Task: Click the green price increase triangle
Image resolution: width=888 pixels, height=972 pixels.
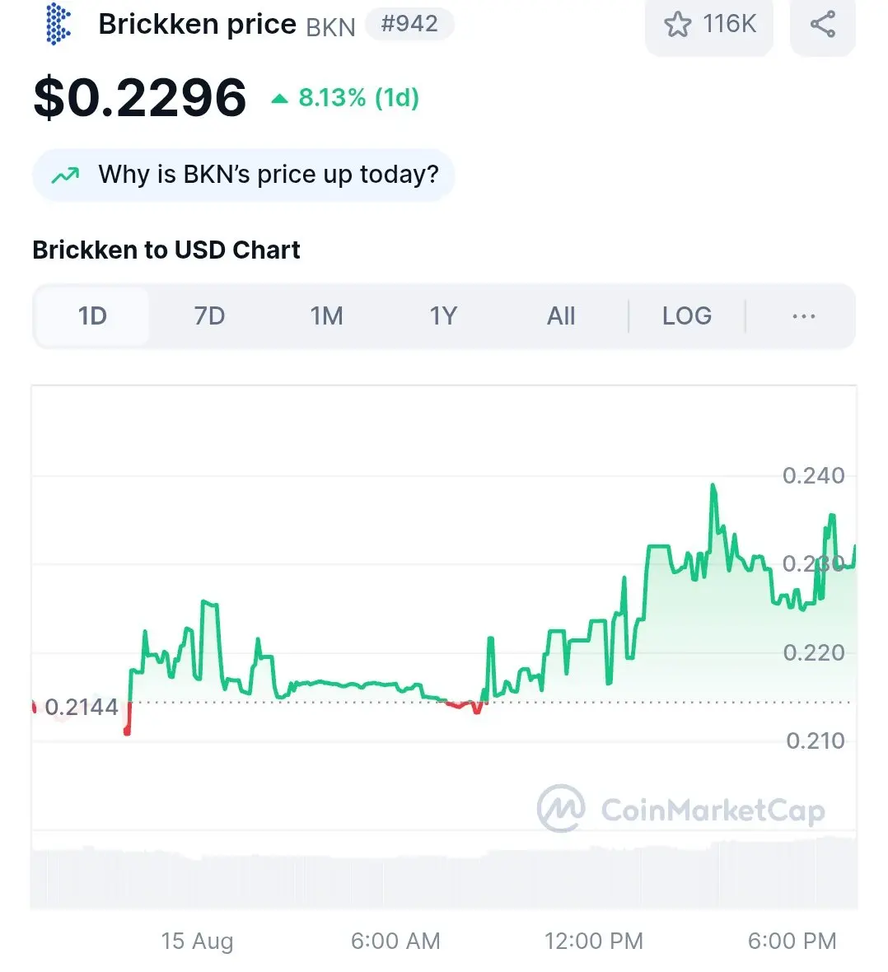Action: point(280,98)
